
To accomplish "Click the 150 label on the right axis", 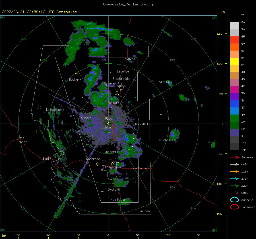I will pyautogui.click(x=220, y=34).
